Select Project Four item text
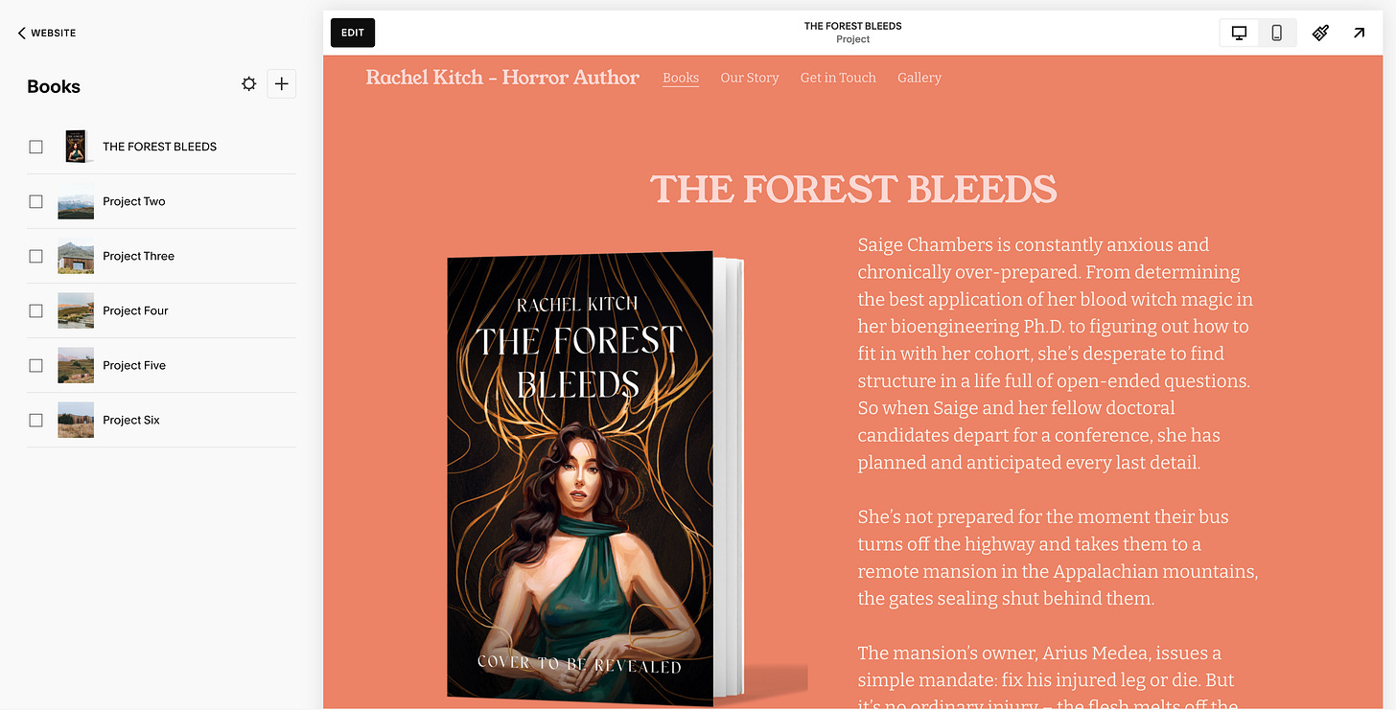This screenshot has height=710, width=1396. 135,310
